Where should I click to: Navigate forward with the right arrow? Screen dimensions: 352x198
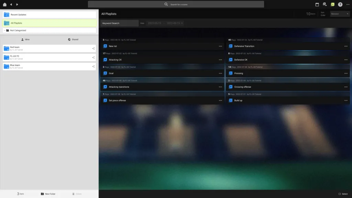pyautogui.click(x=17, y=4)
